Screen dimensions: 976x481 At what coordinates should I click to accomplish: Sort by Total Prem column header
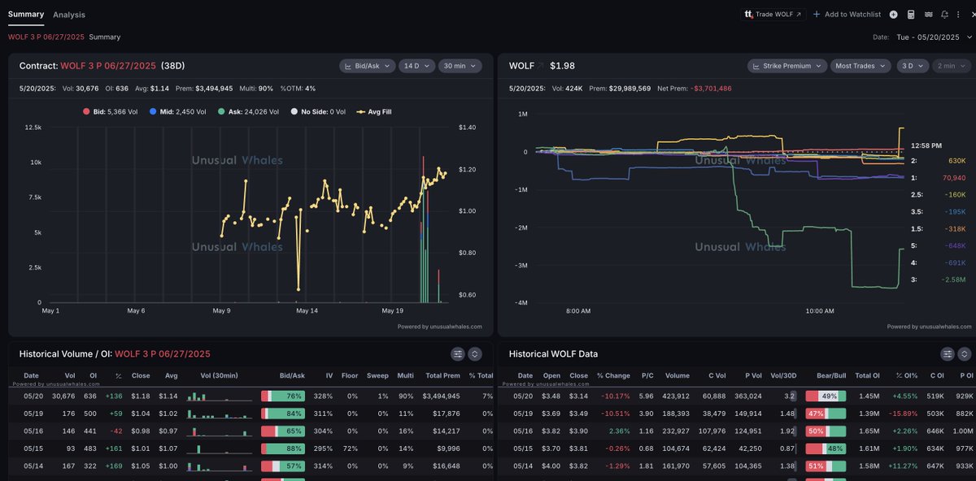pyautogui.click(x=443, y=375)
